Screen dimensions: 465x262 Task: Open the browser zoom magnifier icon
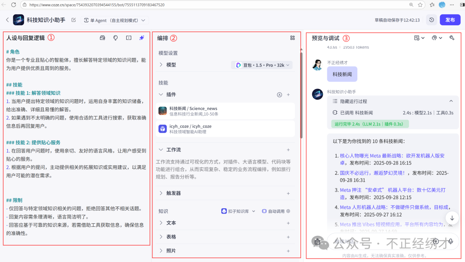(411, 5)
